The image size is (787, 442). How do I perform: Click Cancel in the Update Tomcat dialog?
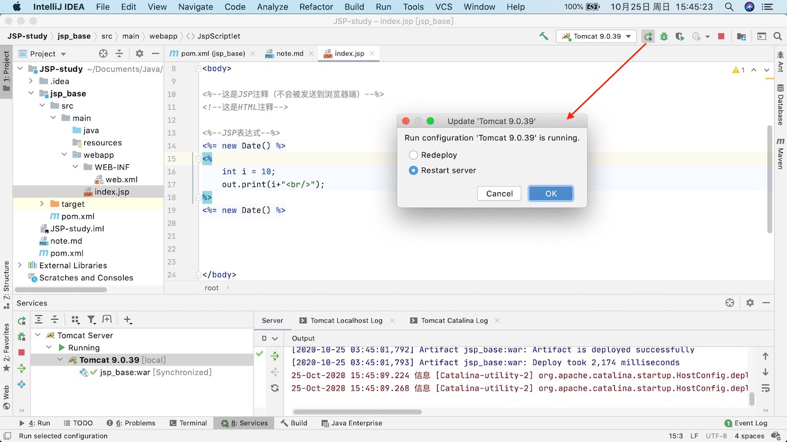coord(499,194)
